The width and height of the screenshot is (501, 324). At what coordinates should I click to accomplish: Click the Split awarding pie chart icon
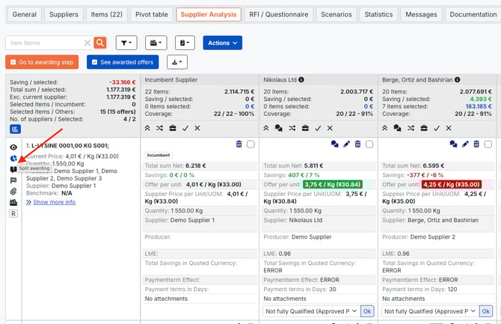(x=13, y=158)
